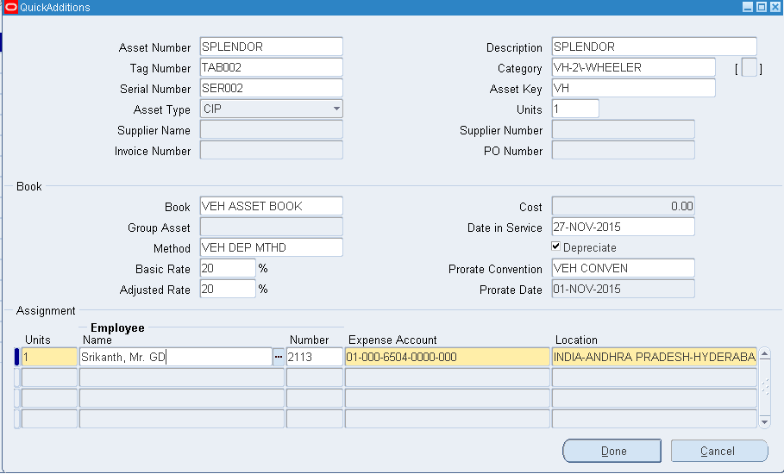Click the Date in Service field

[x=622, y=227]
